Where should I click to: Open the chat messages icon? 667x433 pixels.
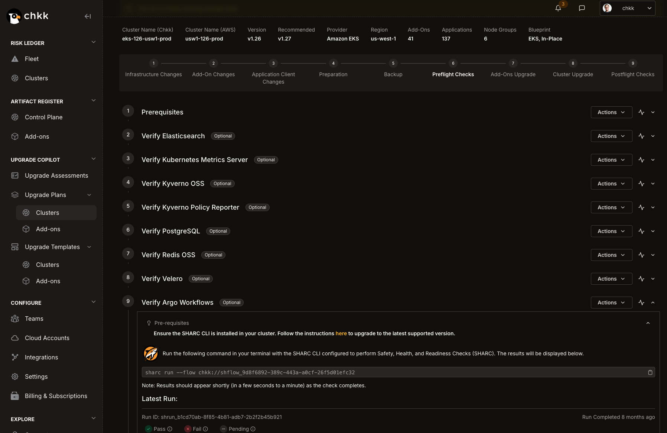point(582,8)
